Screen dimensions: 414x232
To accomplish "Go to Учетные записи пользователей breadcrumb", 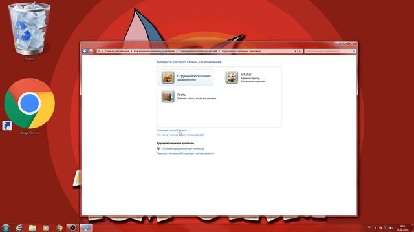I will tap(198, 52).
